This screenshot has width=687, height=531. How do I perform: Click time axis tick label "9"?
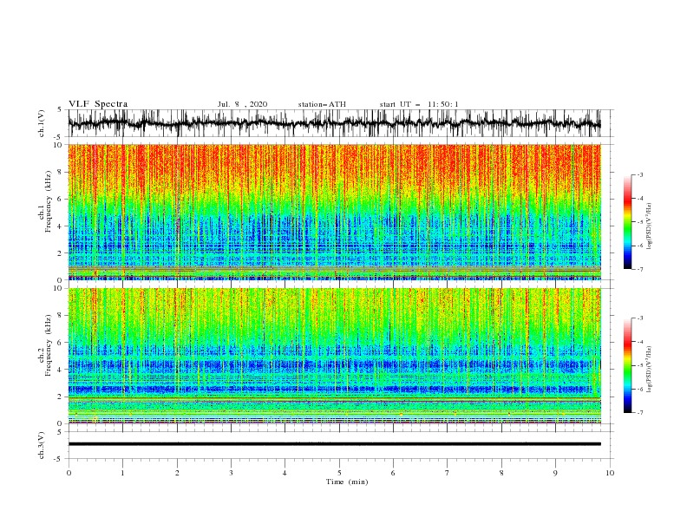555,473
